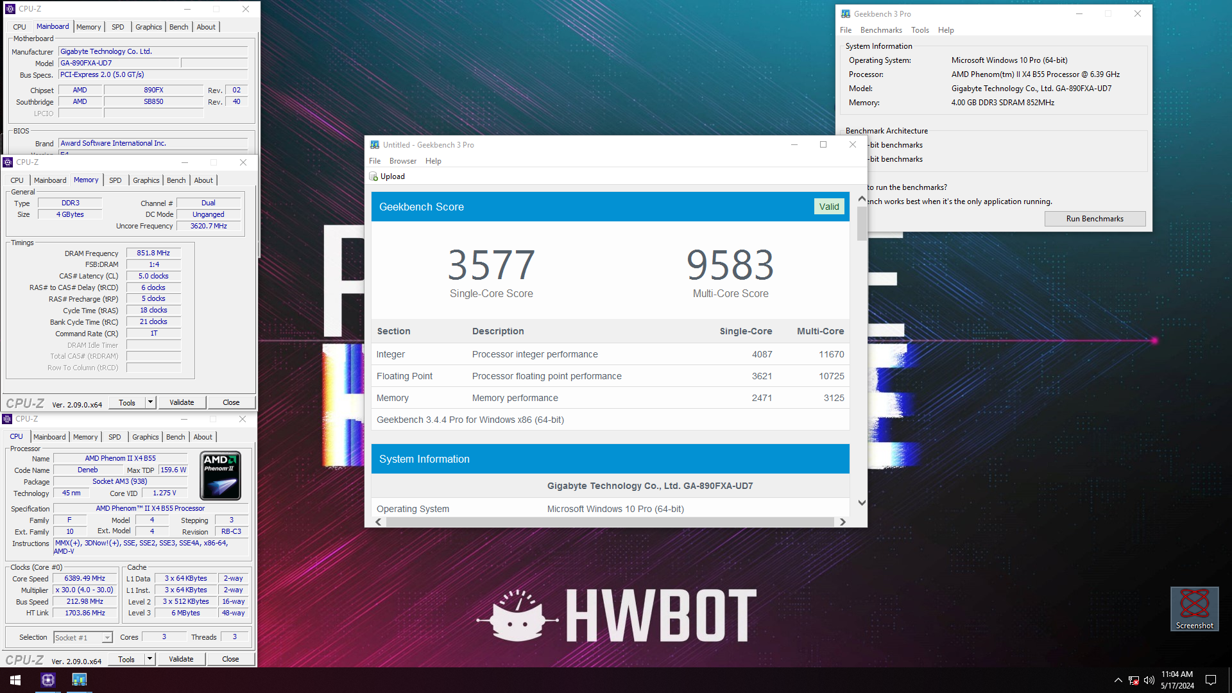Viewport: 1232px width, 693px height.
Task: Open the Tools menu in Geekbench 3 Pro
Action: [x=920, y=30]
